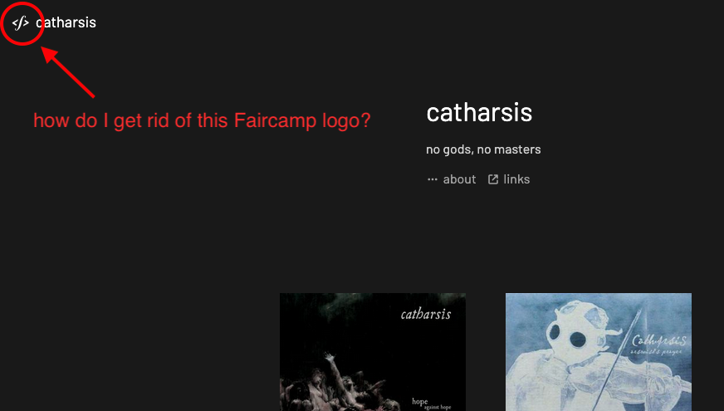Click the red circle around the logo

[x=22, y=23]
